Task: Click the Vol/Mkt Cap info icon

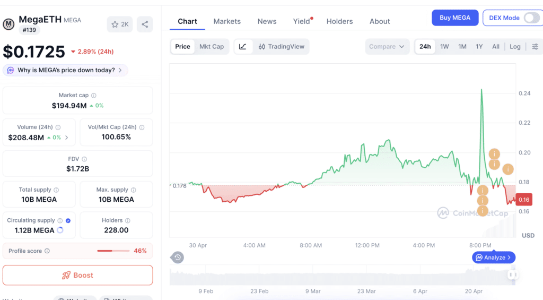Action: click(142, 127)
